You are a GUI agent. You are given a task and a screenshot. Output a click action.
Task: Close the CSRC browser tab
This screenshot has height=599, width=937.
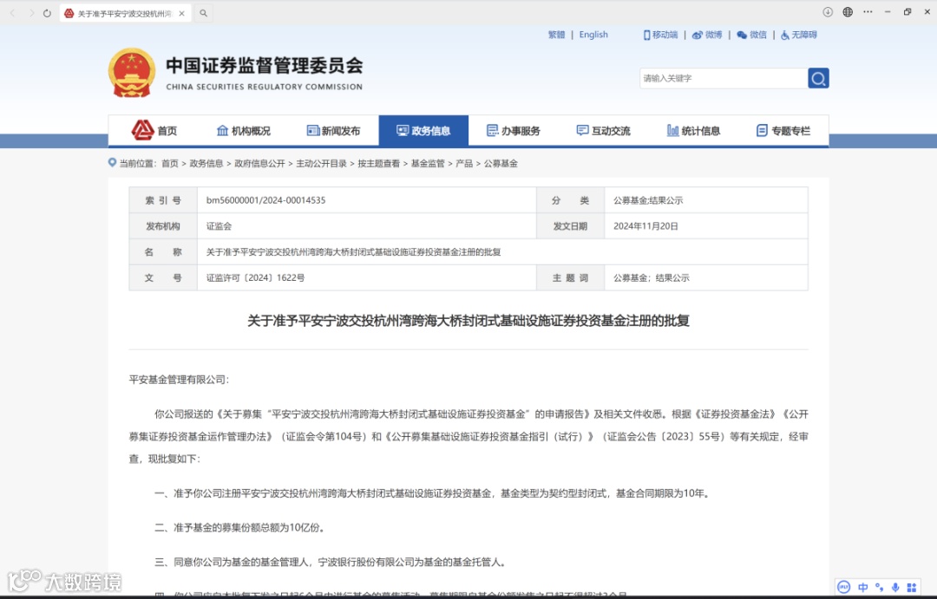click(181, 13)
